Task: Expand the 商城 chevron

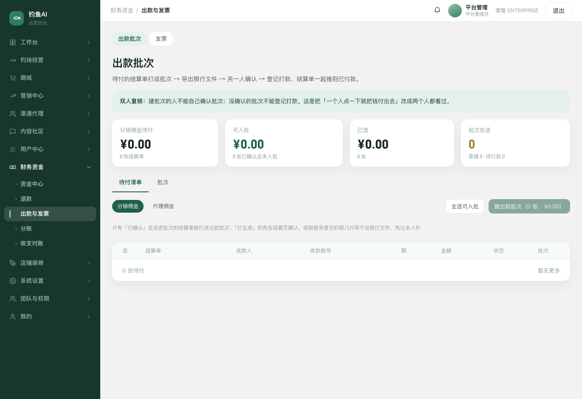Action: pos(89,78)
